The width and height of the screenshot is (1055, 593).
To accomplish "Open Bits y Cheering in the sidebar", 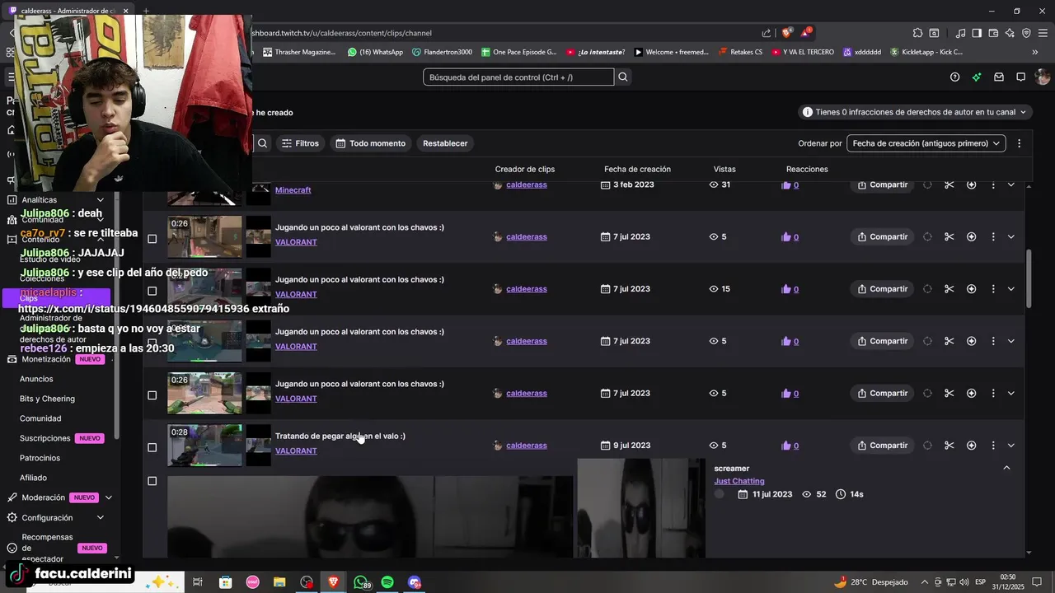I will 47,399.
